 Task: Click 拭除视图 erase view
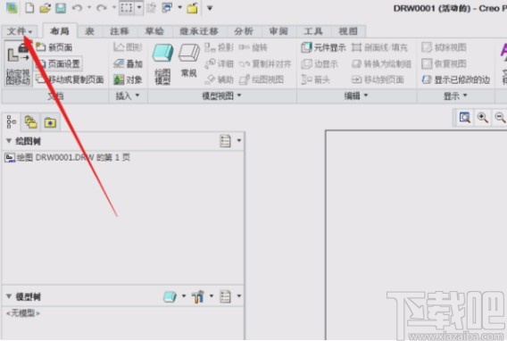coord(444,47)
